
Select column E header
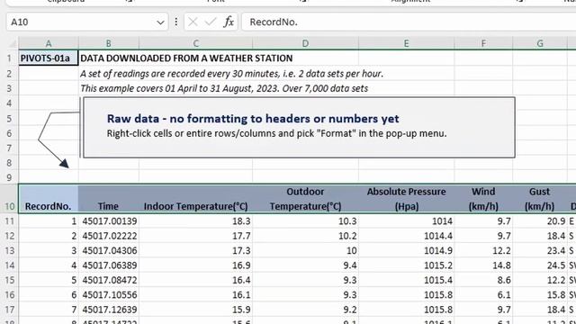[406, 43]
